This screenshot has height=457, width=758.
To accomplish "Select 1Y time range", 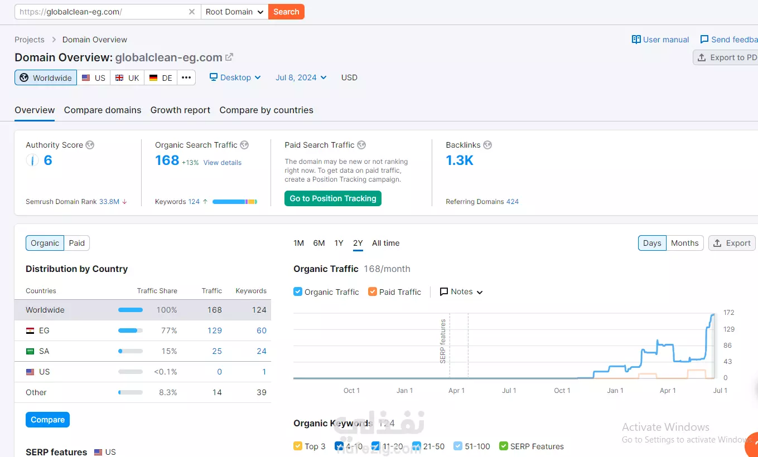I will pos(339,243).
